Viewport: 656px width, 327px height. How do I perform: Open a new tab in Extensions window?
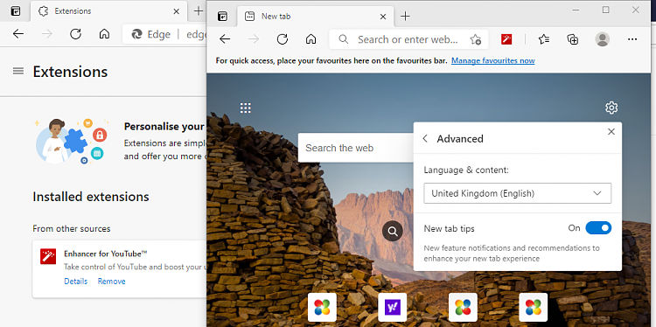coord(199,11)
